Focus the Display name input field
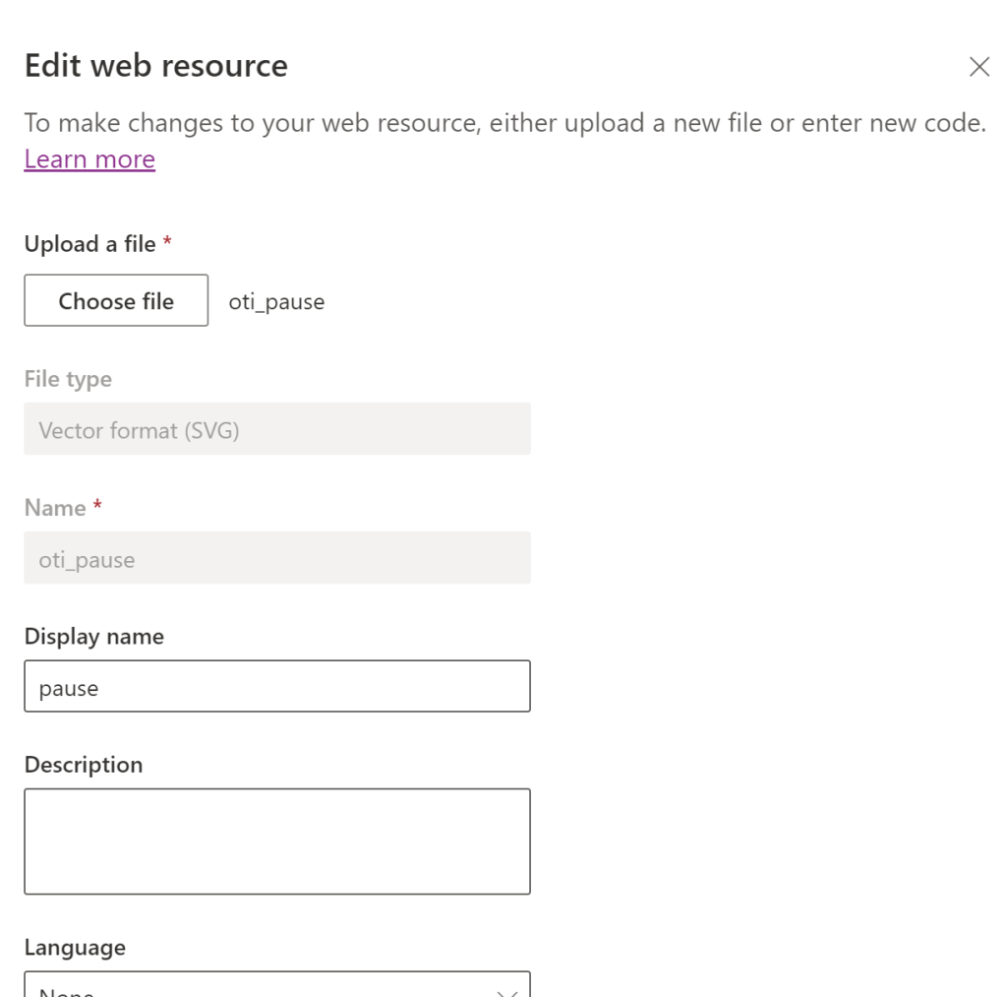 tap(276, 687)
